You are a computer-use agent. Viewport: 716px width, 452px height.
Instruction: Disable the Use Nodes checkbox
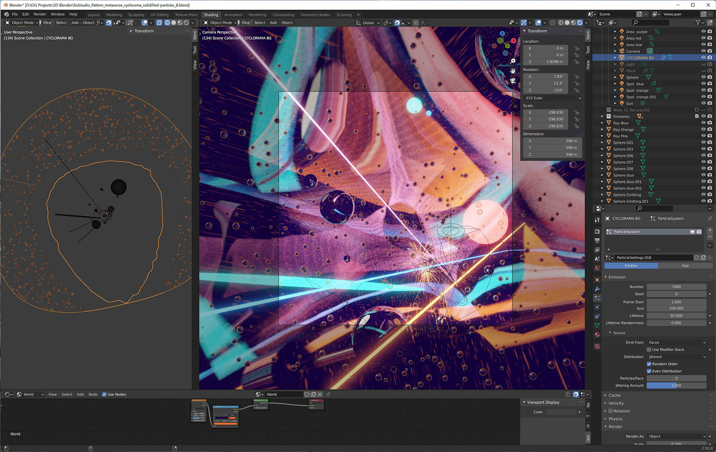[x=104, y=394]
